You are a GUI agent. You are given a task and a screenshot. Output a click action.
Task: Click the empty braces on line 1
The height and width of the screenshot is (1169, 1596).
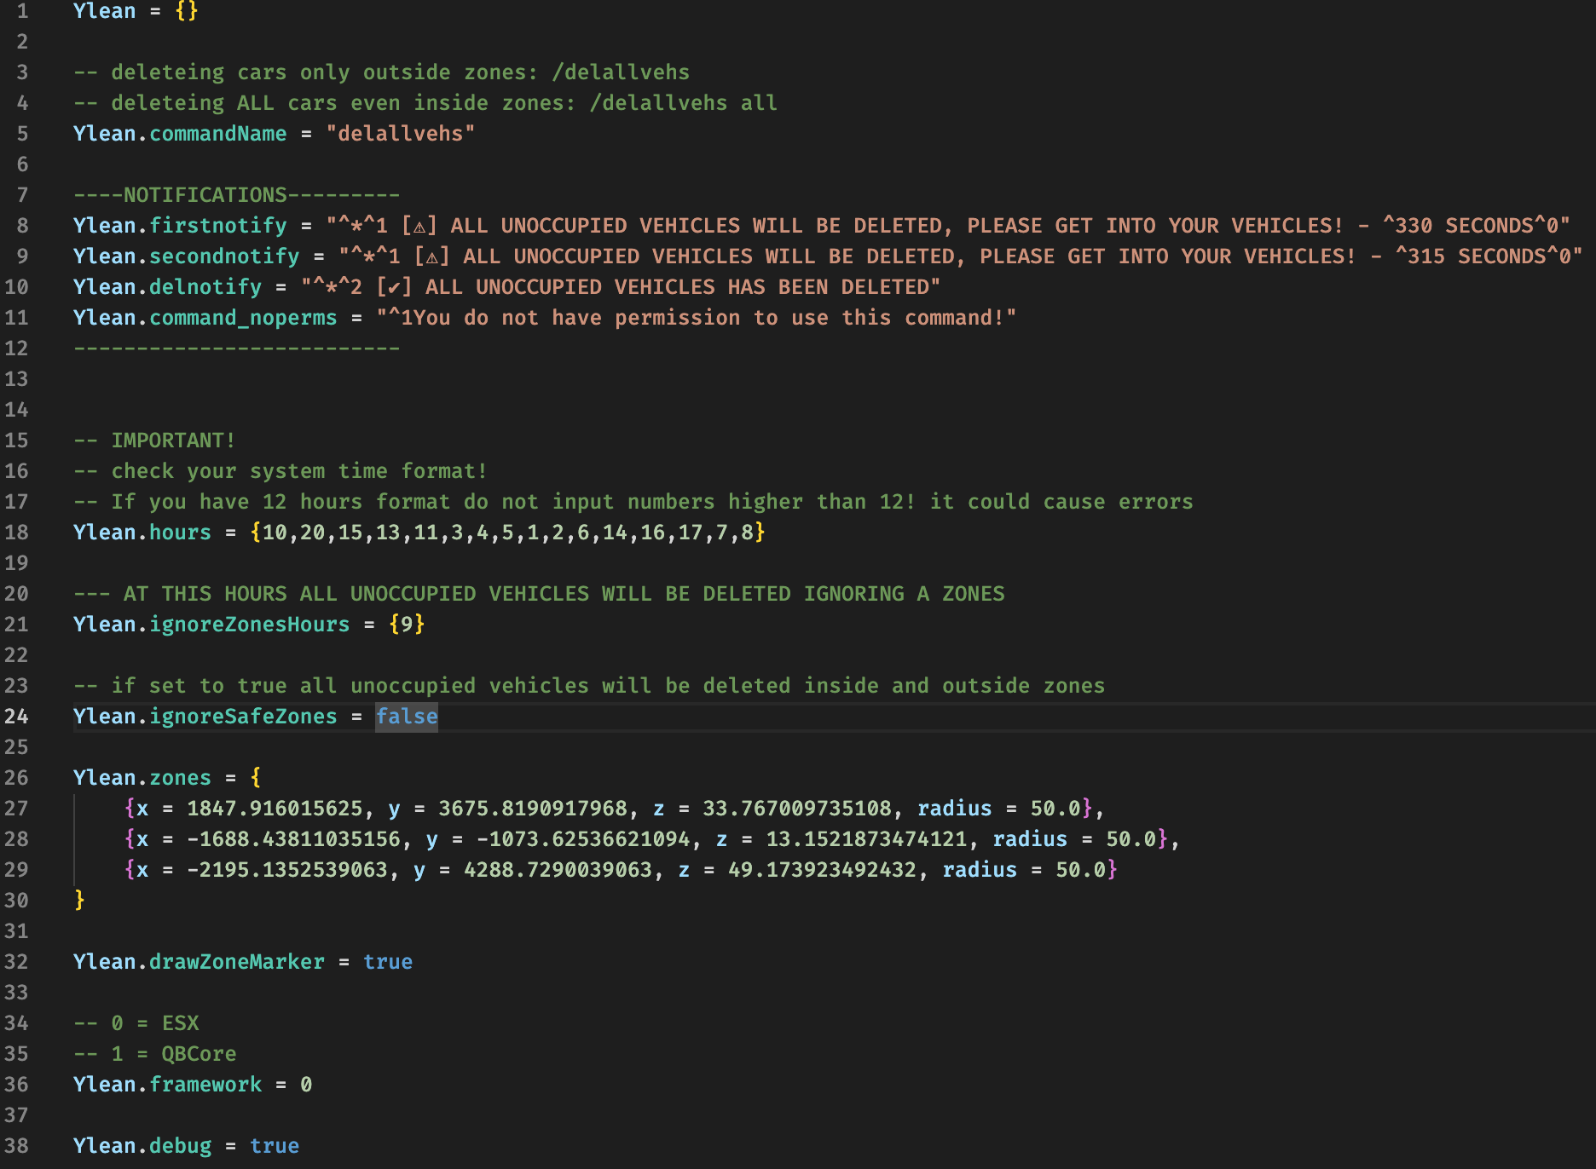pyautogui.click(x=186, y=11)
